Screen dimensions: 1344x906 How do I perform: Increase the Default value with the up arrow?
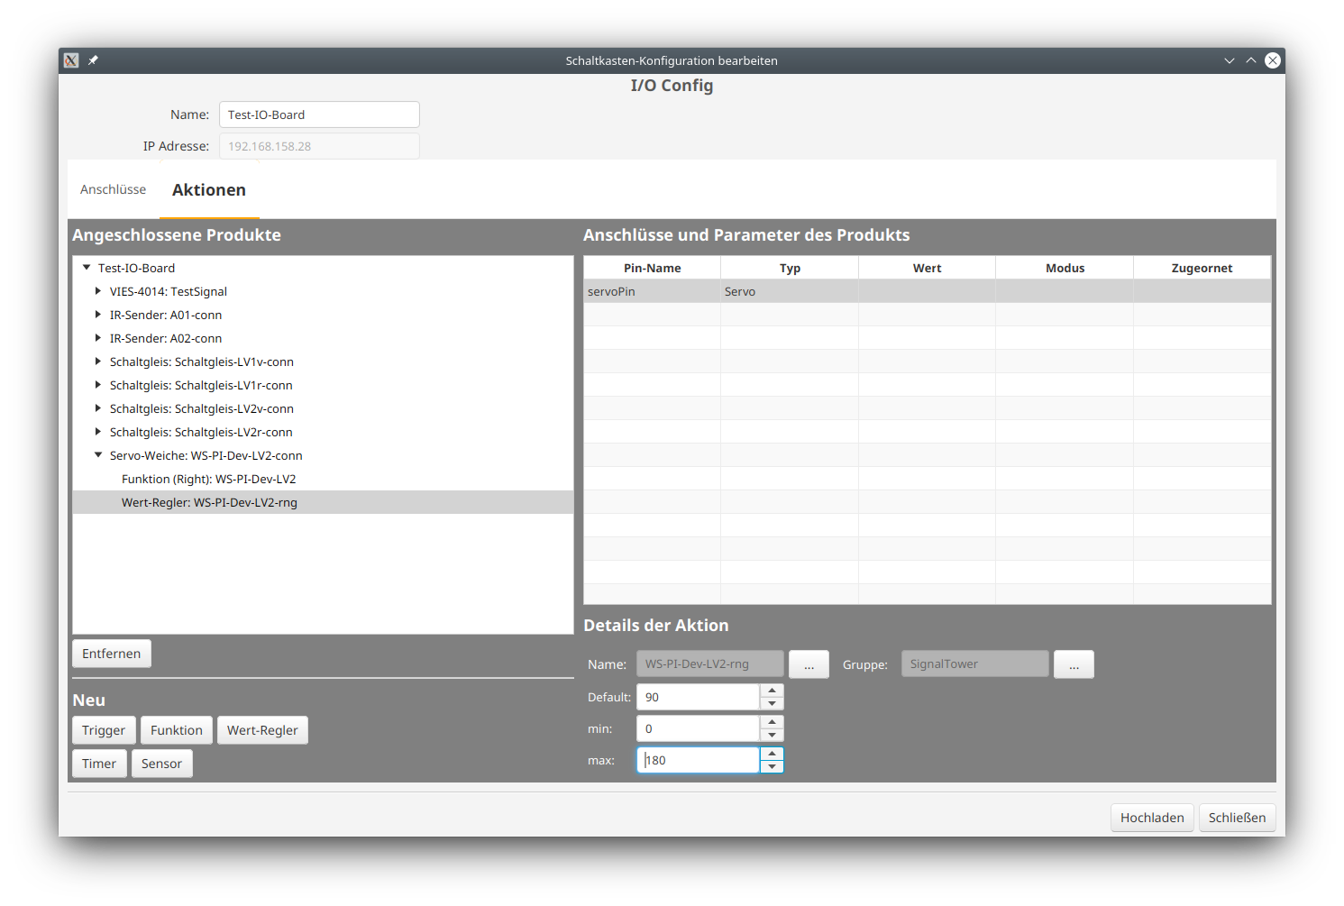[x=772, y=691]
